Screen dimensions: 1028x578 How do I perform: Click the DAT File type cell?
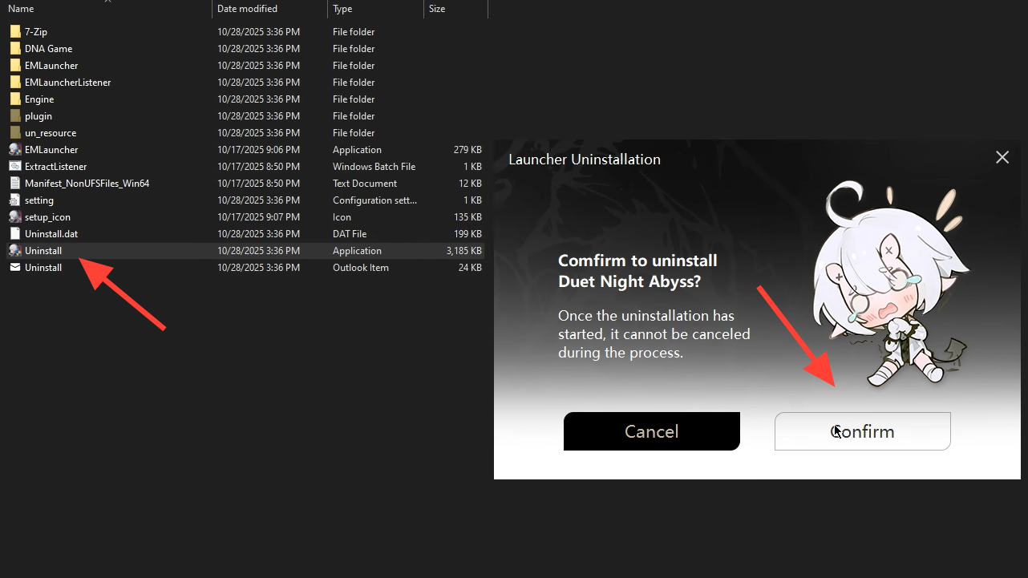point(350,234)
